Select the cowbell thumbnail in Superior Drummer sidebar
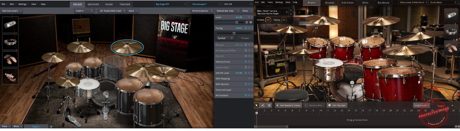Viewport: 460px width, 131px height. (10, 76)
